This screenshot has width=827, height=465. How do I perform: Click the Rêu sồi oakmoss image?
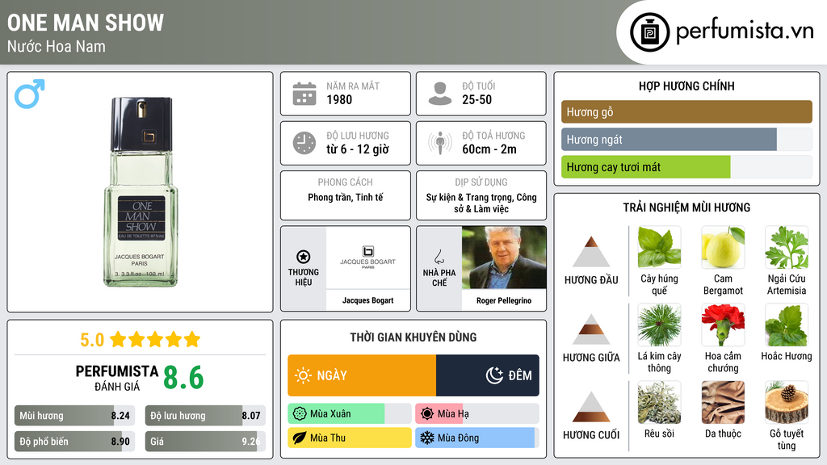(x=659, y=402)
